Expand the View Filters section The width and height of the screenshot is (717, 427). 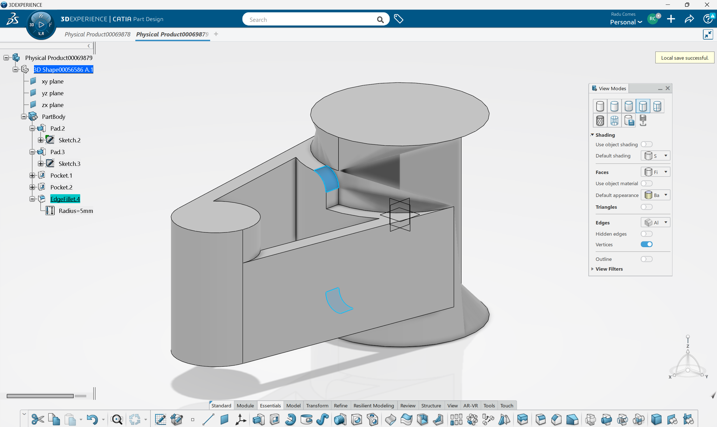pyautogui.click(x=609, y=269)
